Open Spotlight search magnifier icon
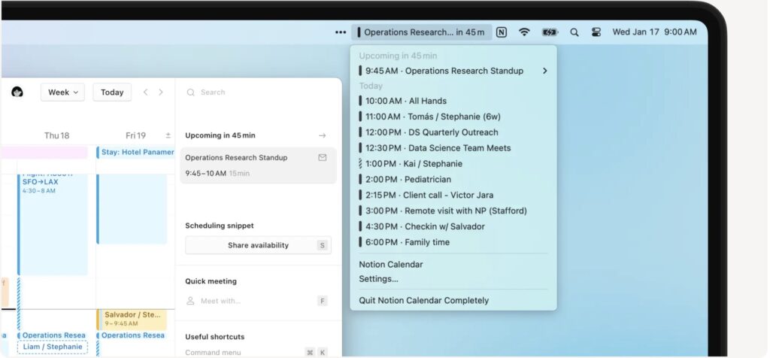 (x=574, y=32)
